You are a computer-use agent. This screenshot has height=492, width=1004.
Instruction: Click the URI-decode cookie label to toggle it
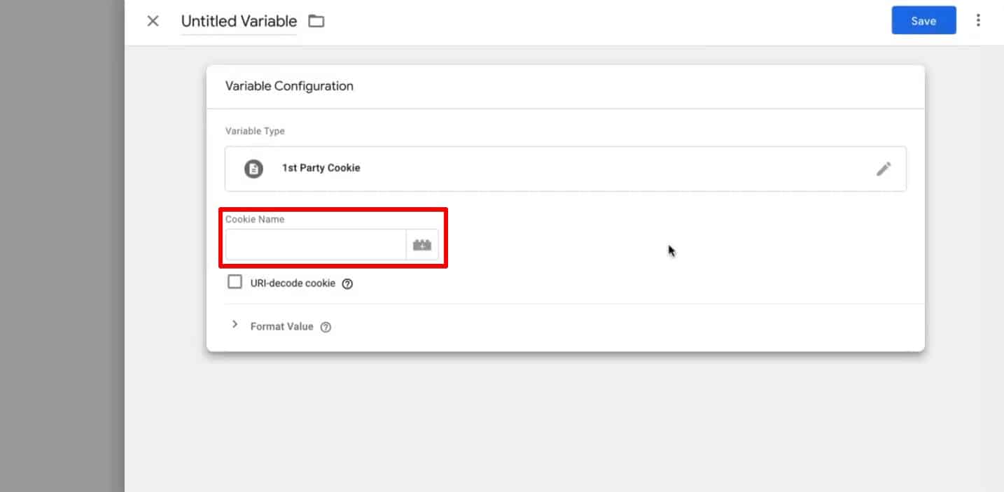point(293,283)
